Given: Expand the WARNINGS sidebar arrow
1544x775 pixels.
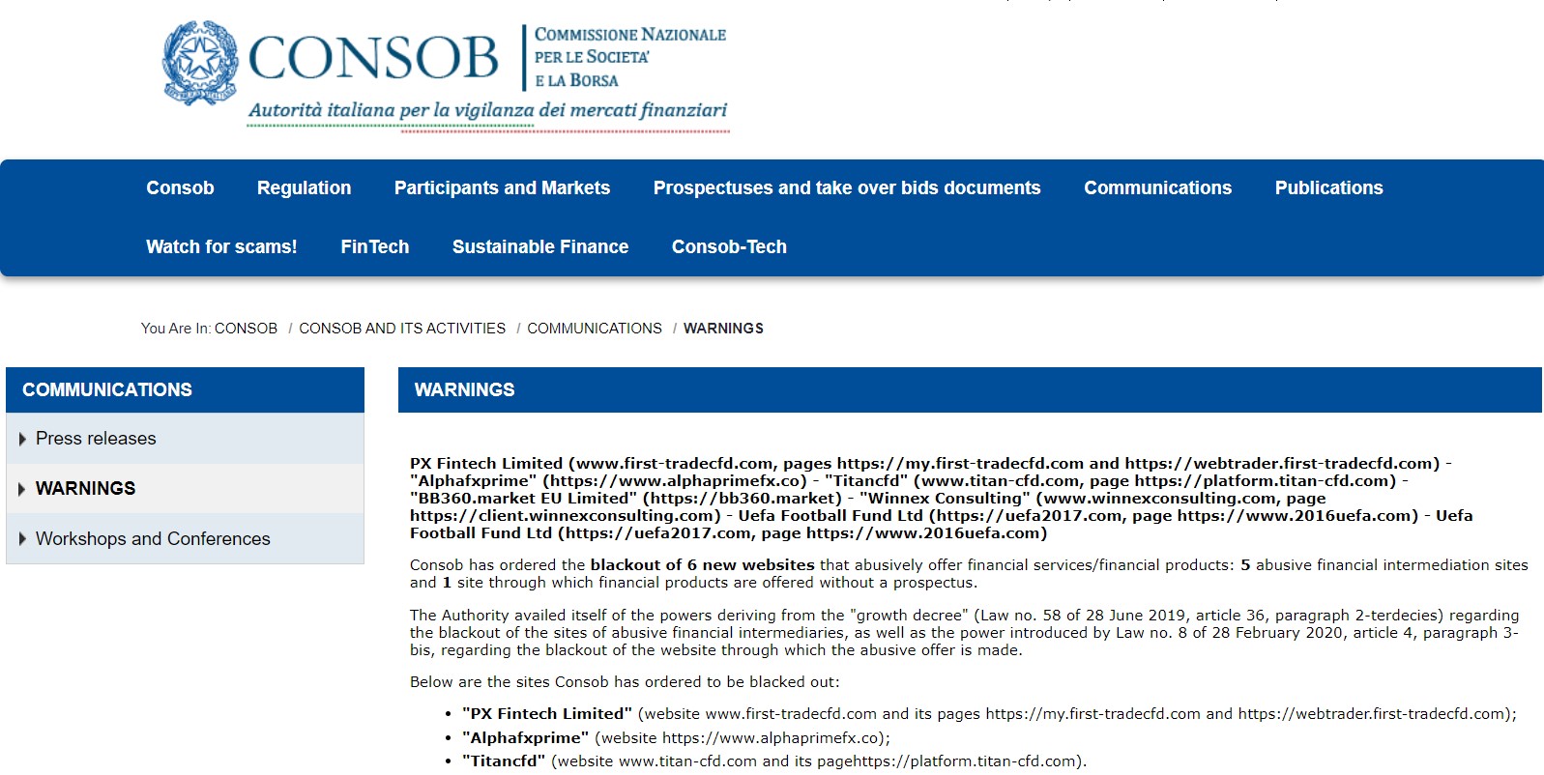Looking at the screenshot, I should [x=22, y=489].
